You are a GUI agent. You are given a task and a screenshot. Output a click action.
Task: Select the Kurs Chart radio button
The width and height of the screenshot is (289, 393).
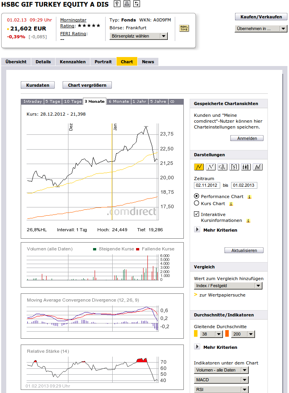(197, 203)
